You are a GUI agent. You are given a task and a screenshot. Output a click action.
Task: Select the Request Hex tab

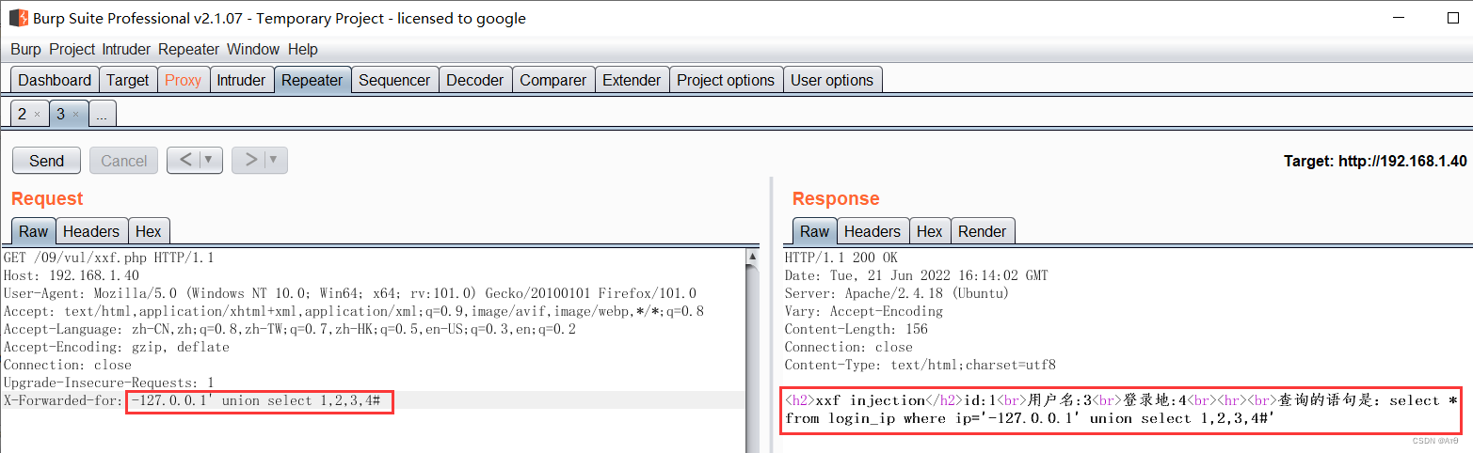[149, 231]
